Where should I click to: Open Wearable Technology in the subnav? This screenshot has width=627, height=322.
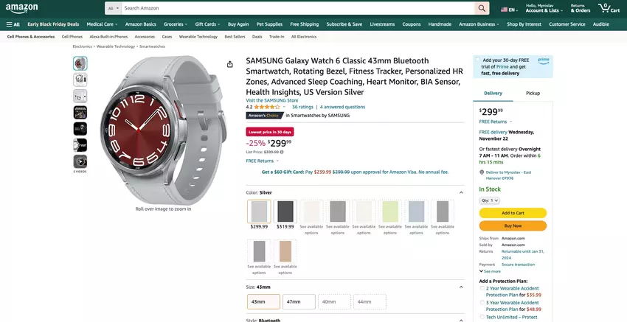point(198,36)
